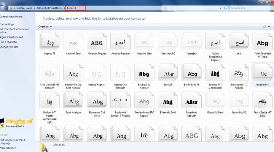The image size is (274, 152).
Task: Select the Blackadder ITC Regular font icon
Action: 239,72
